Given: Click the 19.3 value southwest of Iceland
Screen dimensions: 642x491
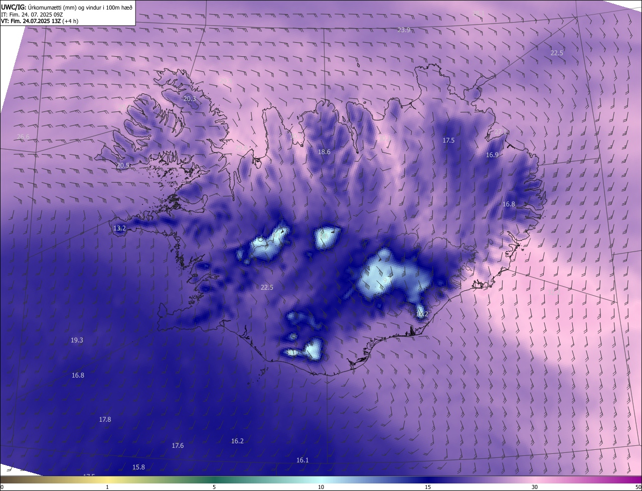Looking at the screenshot, I should (77, 340).
